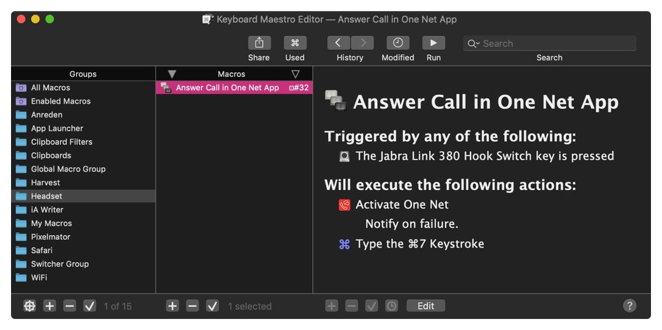Go forward in History with right arrow
The width and height of the screenshot is (662, 330).
tap(362, 43)
